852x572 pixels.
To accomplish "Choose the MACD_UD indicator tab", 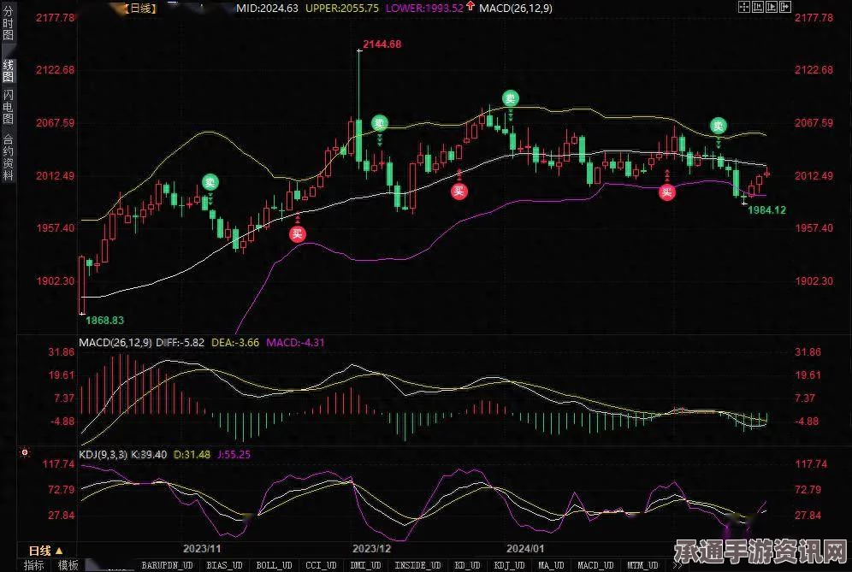I will [596, 565].
